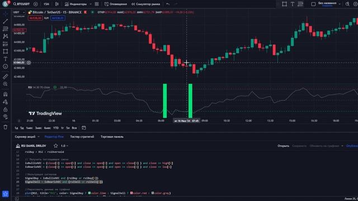The width and height of the screenshot is (358, 201).
Task: Click the red sell price button
Action: [x=35, y=18]
